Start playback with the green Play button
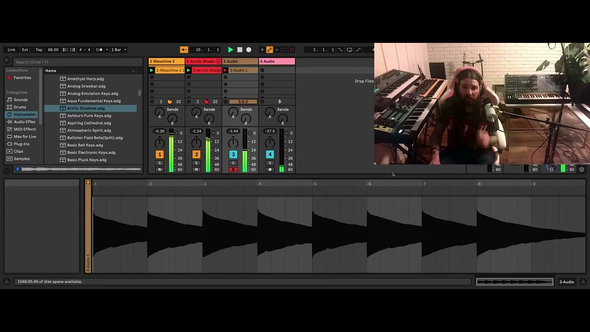 click(x=230, y=50)
